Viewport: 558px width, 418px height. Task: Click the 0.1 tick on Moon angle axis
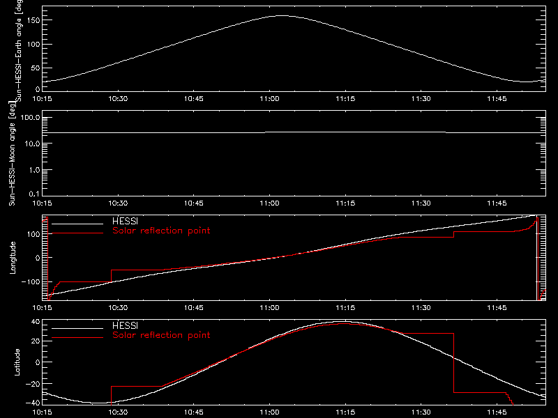coord(34,194)
